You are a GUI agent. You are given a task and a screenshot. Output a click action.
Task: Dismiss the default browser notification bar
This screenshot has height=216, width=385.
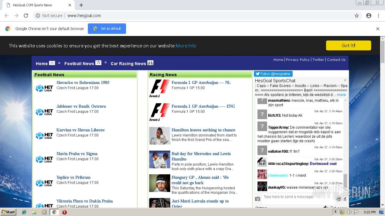click(378, 29)
